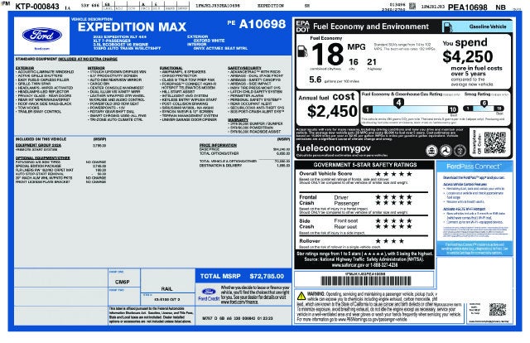Image resolution: width=530 pixels, height=343 pixels.
Task: Click the Frontal Crash Passenger star rating
Action: (x=393, y=203)
